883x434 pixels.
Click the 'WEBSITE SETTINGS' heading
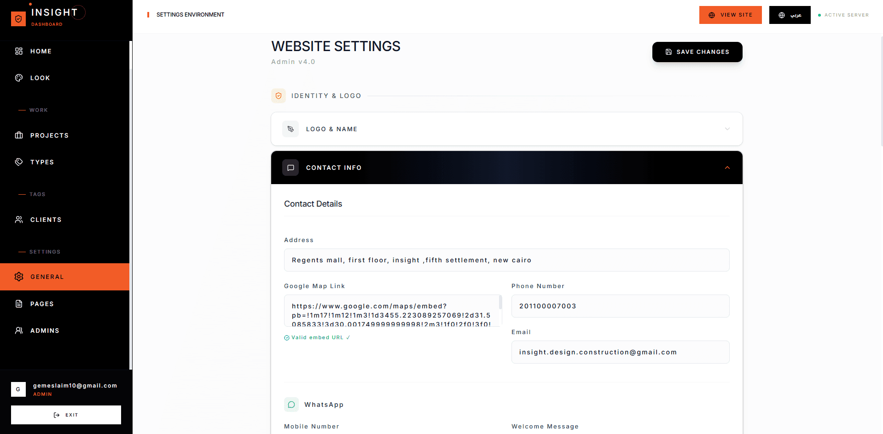click(x=336, y=46)
